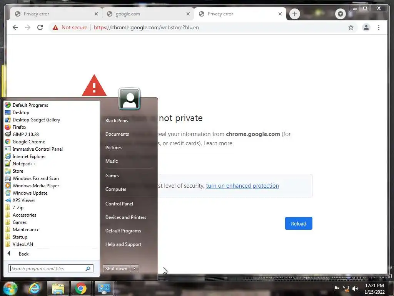Expand the Games program folder
Viewport: 394px width, 296px height.
click(20, 222)
